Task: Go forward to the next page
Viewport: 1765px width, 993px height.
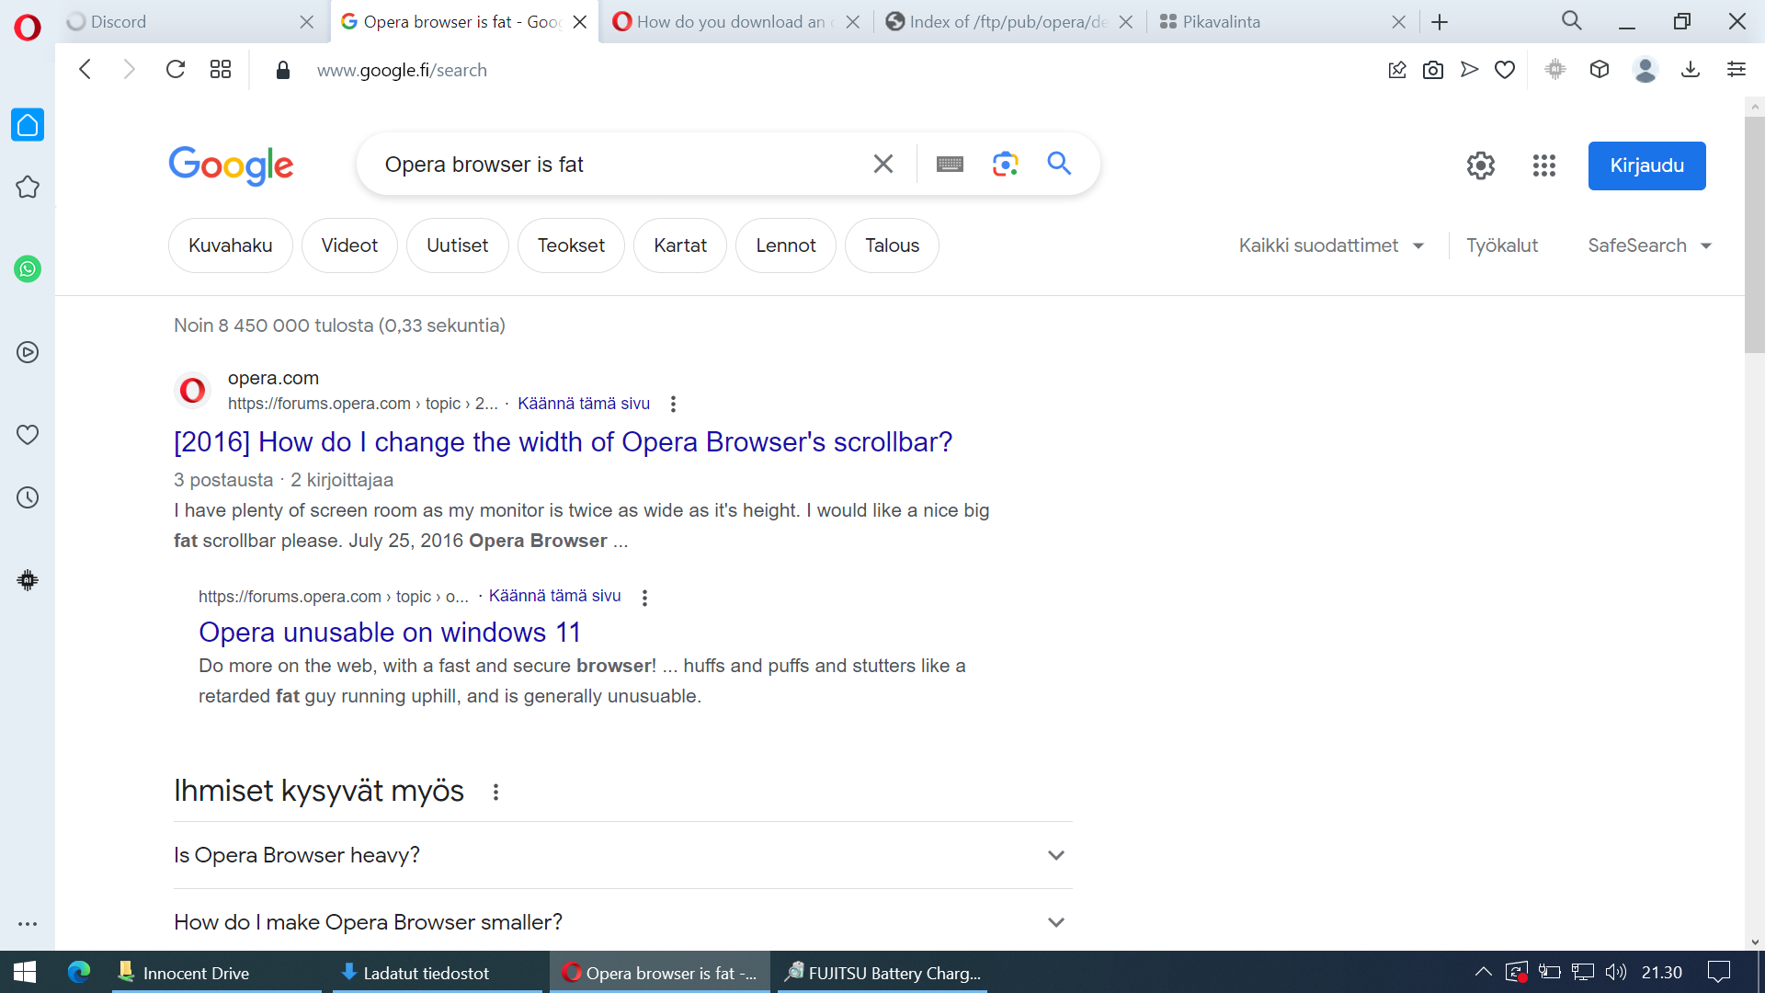Action: (x=129, y=70)
